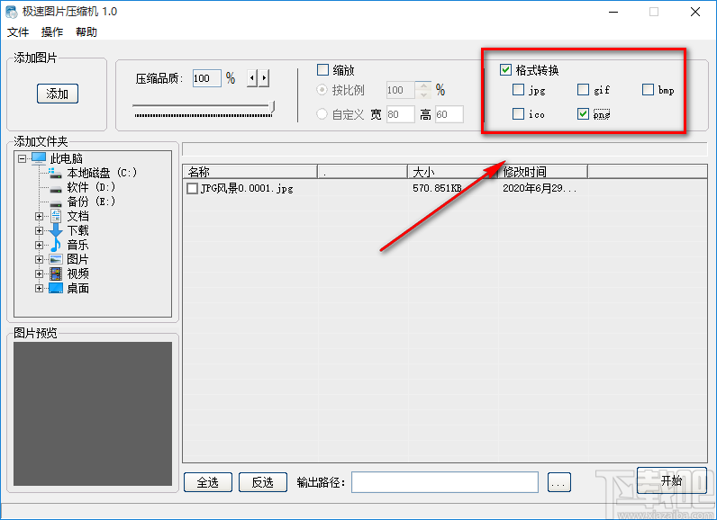Expand the 图片 tree node
Image resolution: width=717 pixels, height=520 pixels.
click(40, 259)
